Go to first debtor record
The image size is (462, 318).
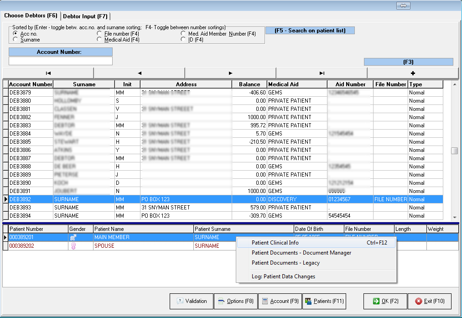[48, 73]
